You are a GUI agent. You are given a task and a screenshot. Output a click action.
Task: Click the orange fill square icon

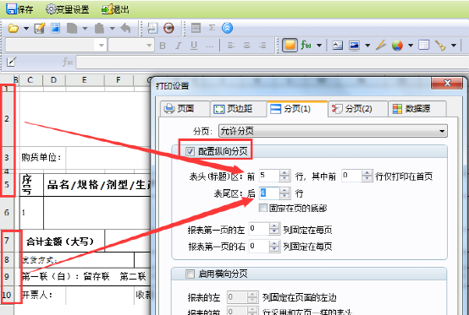pyautogui.click(x=290, y=46)
